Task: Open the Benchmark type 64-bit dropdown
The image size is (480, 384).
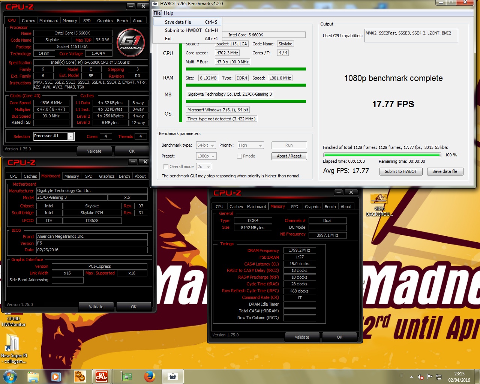Action: pos(206,145)
